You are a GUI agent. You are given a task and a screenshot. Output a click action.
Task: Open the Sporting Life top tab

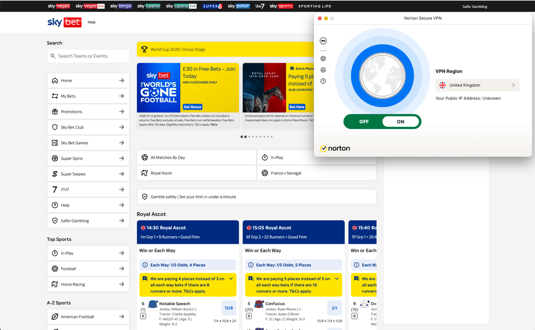315,6
